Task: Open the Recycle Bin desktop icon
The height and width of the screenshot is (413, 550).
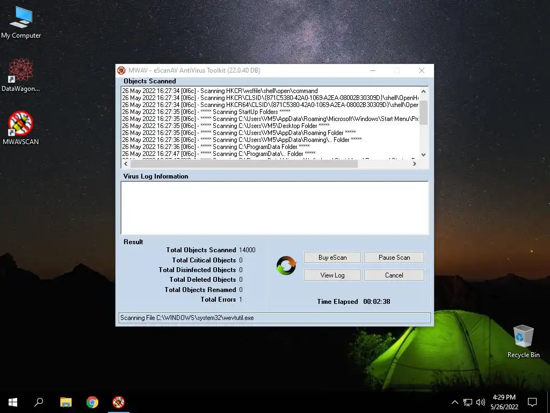Action: tap(523, 341)
